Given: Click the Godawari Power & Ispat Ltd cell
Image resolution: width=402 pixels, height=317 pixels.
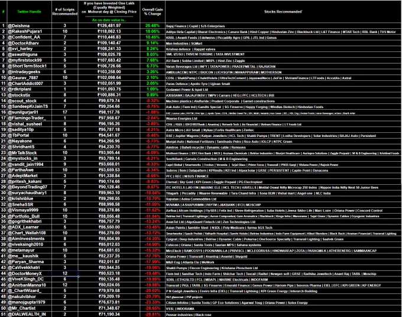Looking at the screenshot, I should [x=283, y=89].
